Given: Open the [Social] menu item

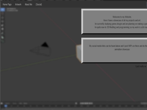Looking at the screenshot, I should (39, 4).
